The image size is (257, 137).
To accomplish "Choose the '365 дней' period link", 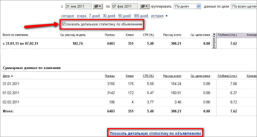I will [141, 16].
